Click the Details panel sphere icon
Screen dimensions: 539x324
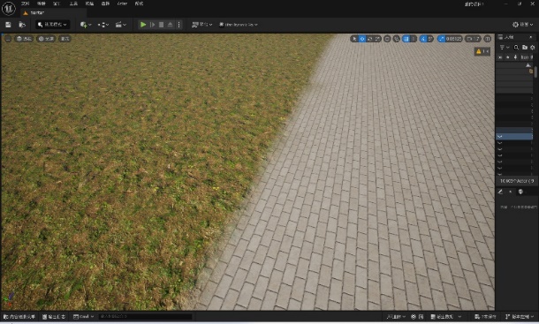click(520, 192)
